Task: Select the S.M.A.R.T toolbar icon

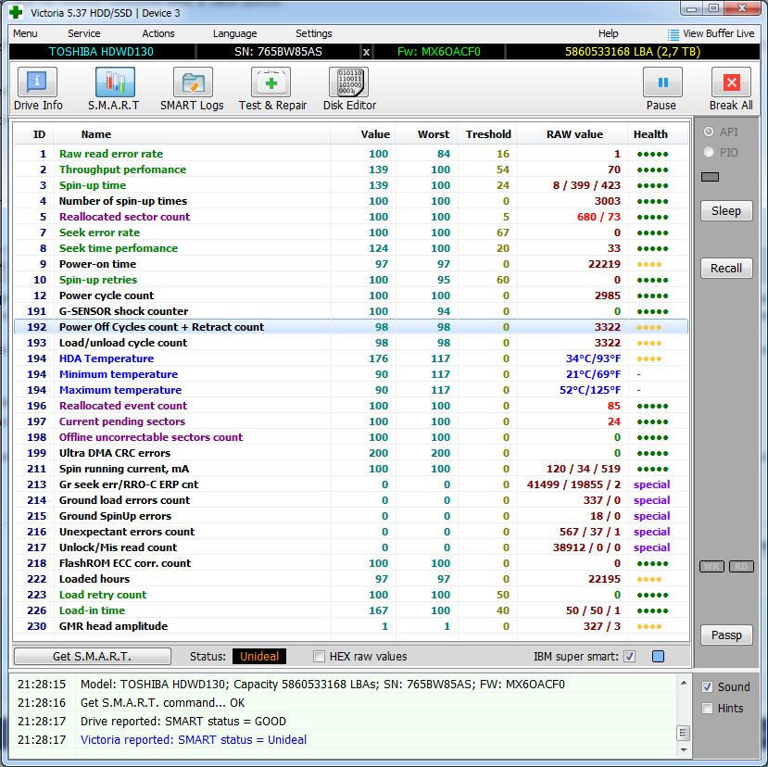Action: coord(114,83)
